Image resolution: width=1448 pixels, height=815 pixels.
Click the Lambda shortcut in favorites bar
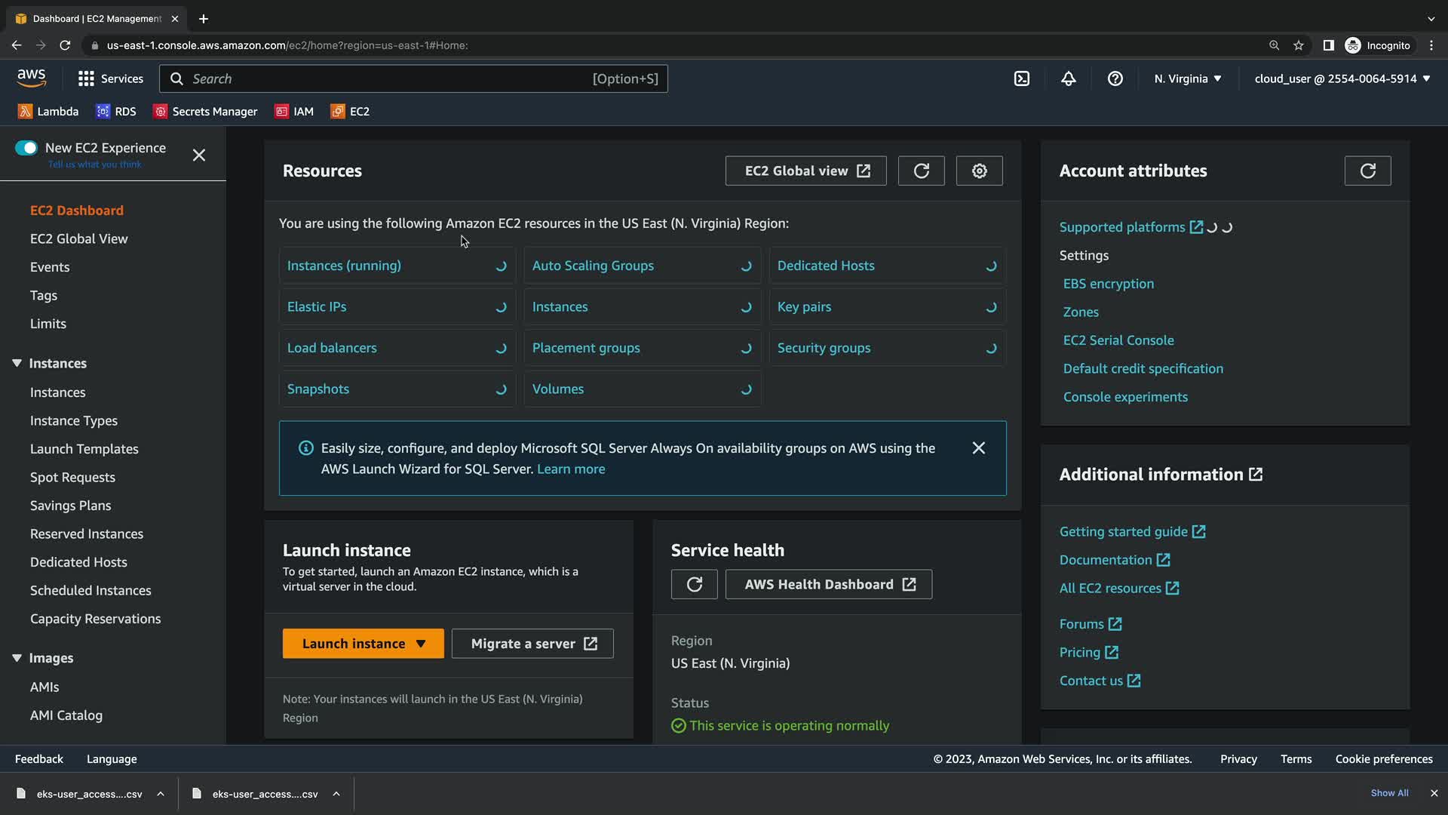point(48,111)
